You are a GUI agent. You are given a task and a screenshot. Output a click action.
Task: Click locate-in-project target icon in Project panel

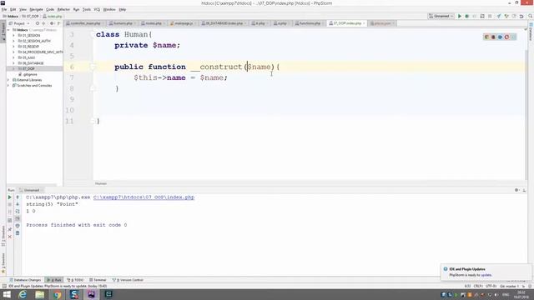click(x=38, y=23)
